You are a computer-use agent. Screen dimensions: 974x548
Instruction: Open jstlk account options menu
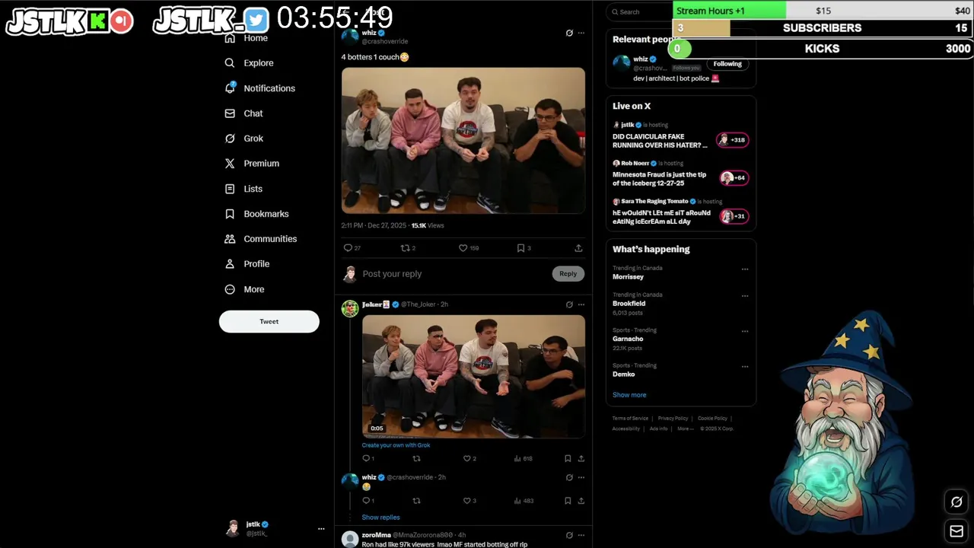(x=321, y=528)
